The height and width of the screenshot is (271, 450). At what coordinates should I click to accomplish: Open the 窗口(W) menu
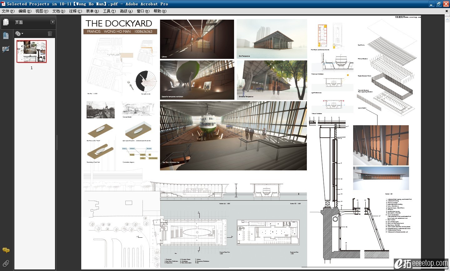(x=143, y=11)
